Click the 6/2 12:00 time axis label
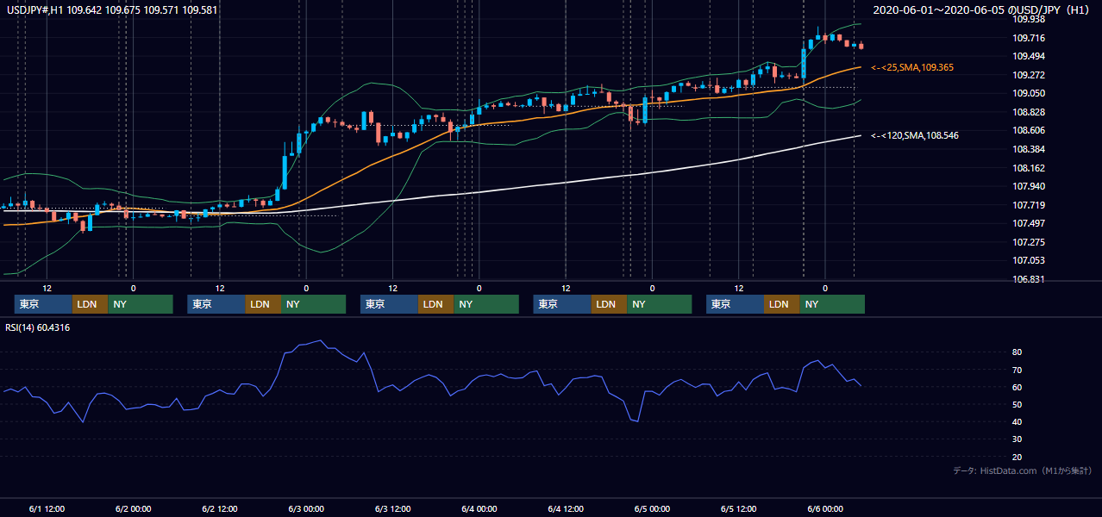 [219, 509]
